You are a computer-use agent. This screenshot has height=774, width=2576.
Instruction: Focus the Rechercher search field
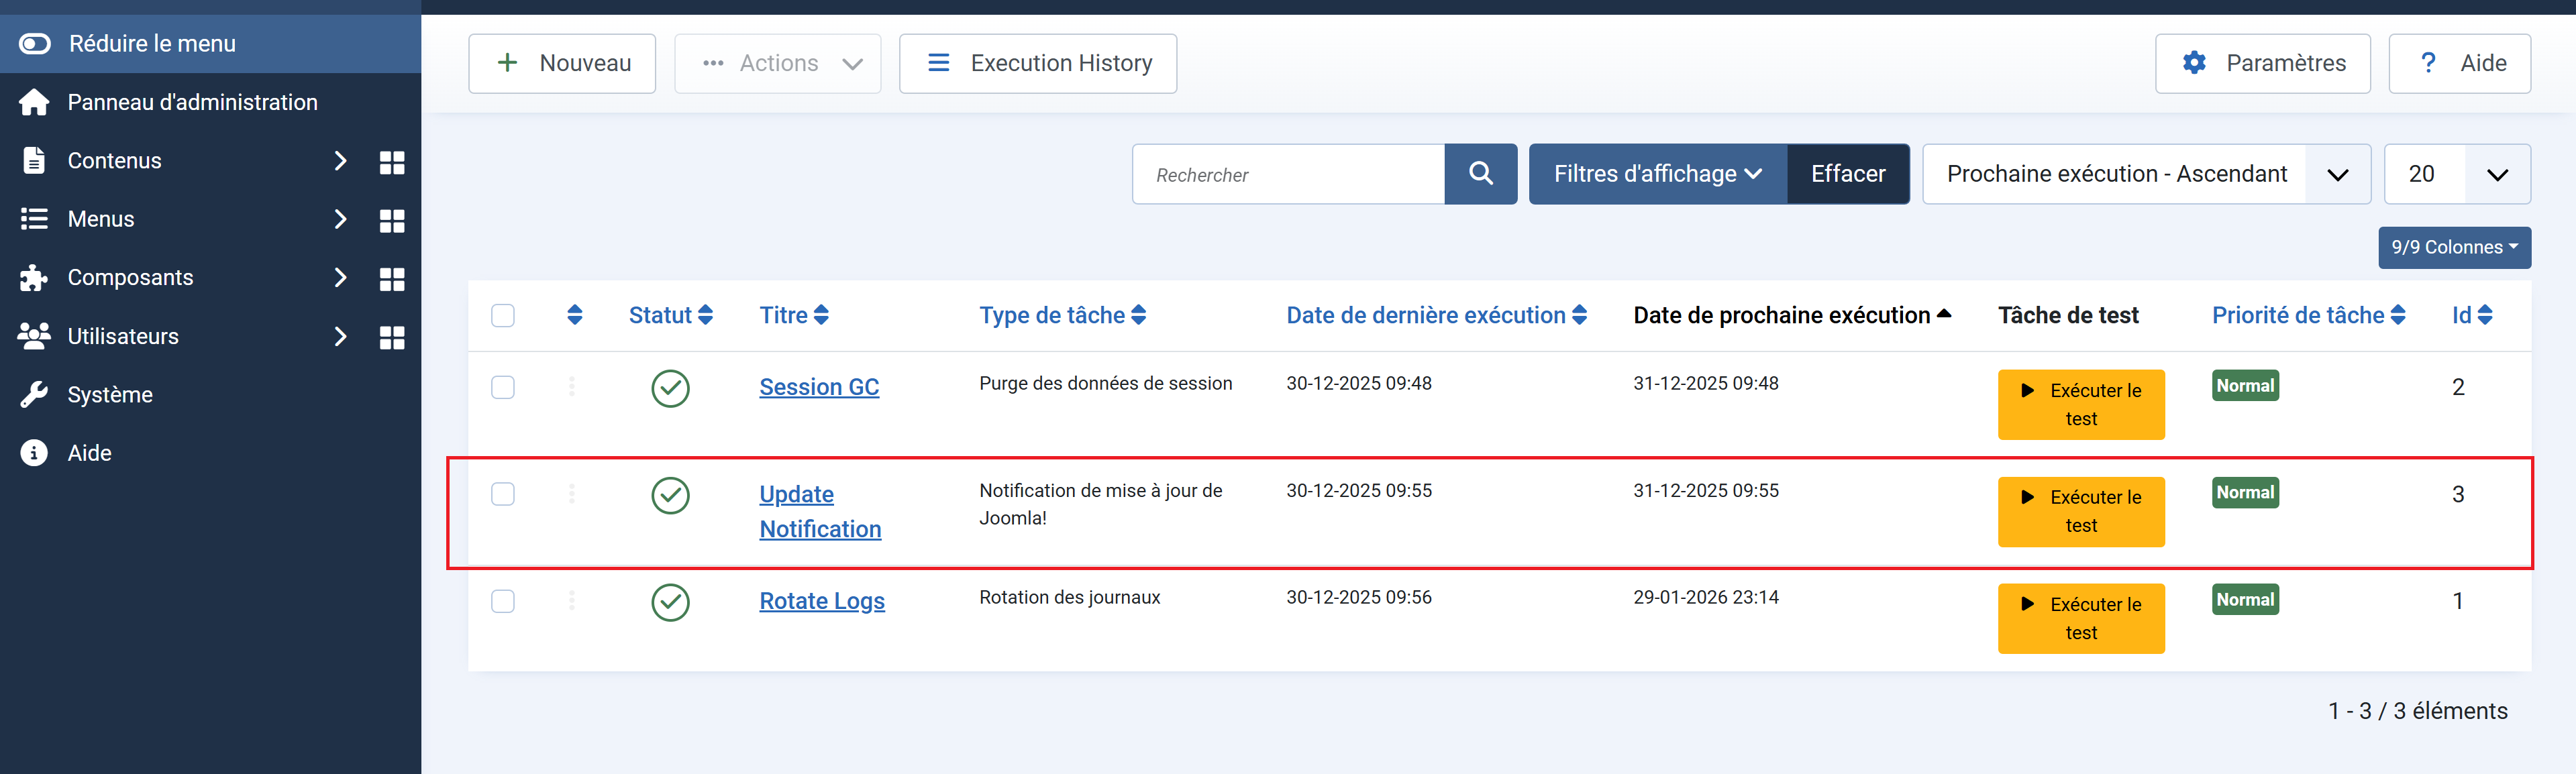point(1288,174)
